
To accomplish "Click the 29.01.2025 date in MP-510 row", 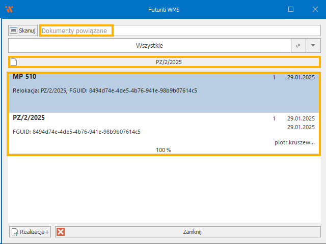I will pos(301,78).
